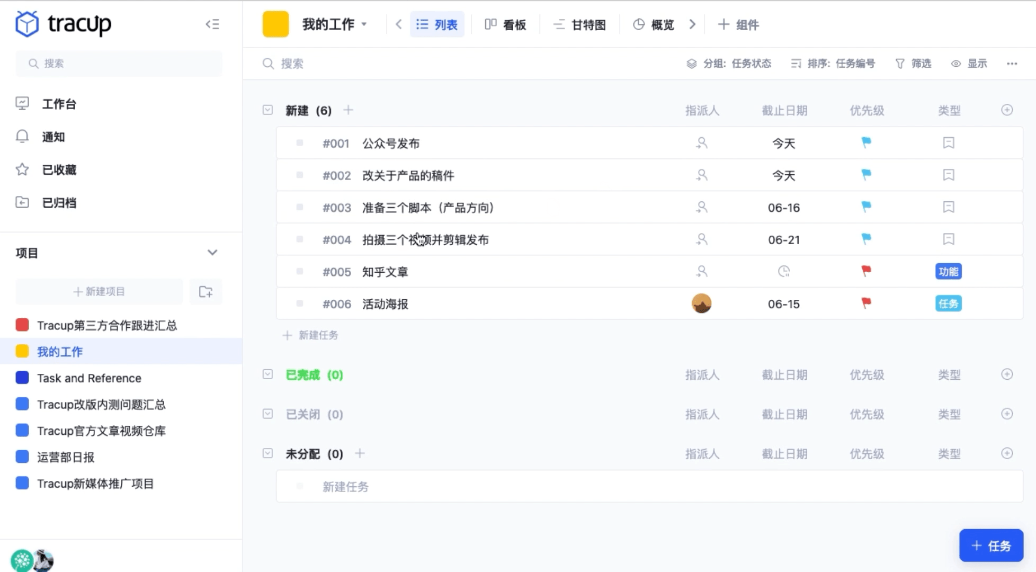
Task: Open the 运营部日报 project
Action: coord(66,457)
